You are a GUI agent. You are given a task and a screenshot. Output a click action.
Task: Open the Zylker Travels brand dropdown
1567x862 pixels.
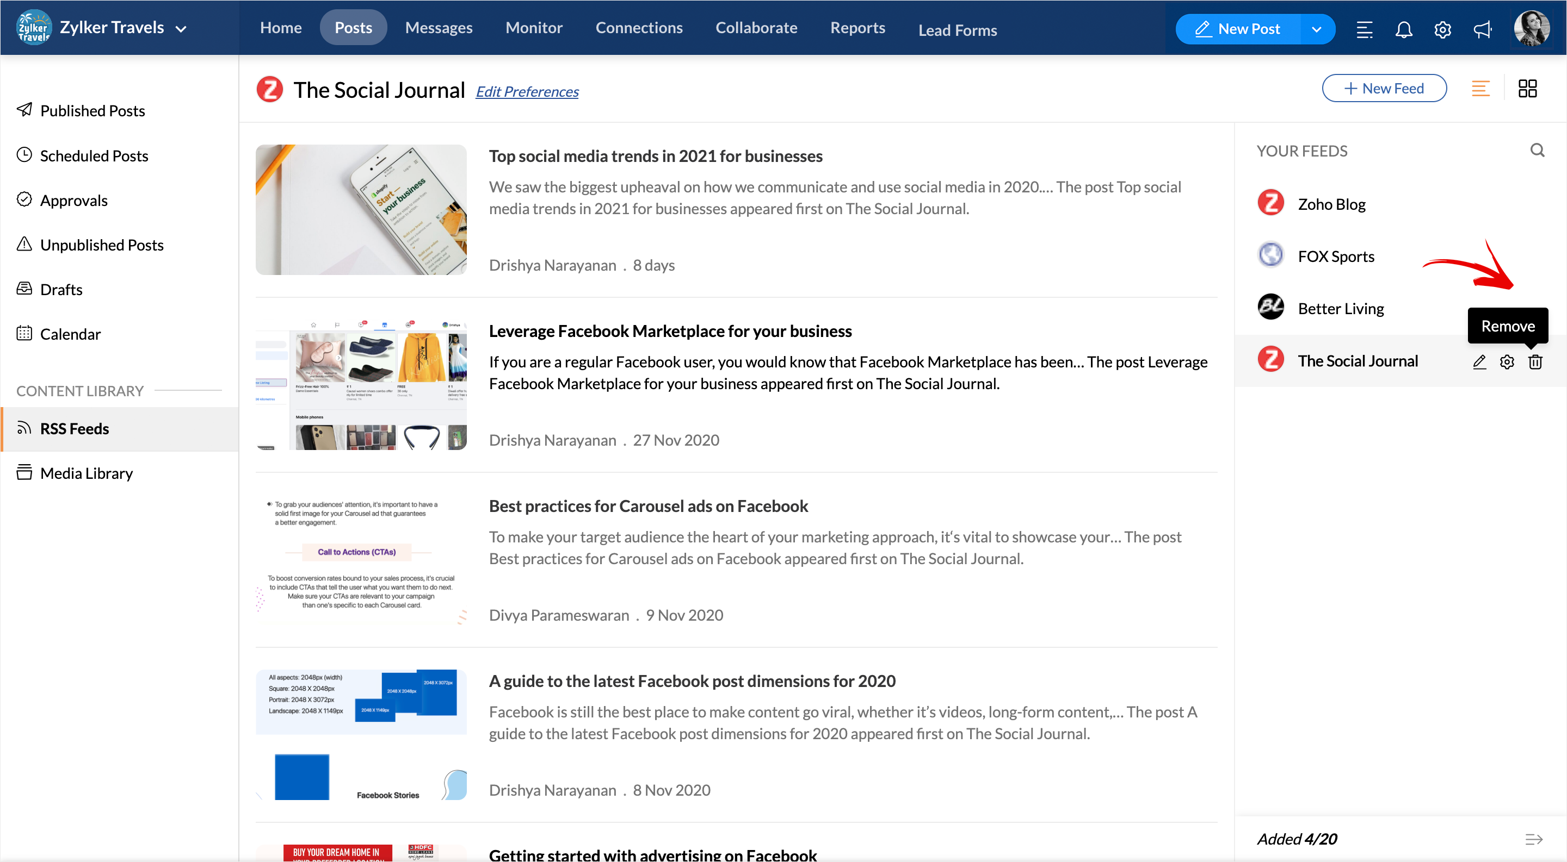pos(181,29)
